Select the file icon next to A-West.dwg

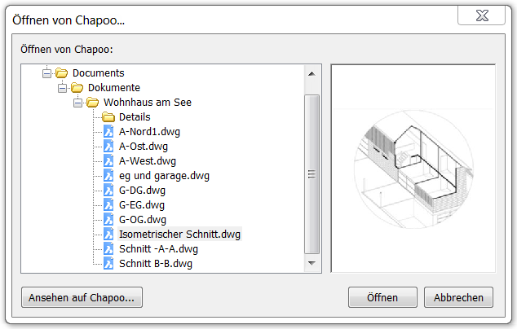[108, 160]
